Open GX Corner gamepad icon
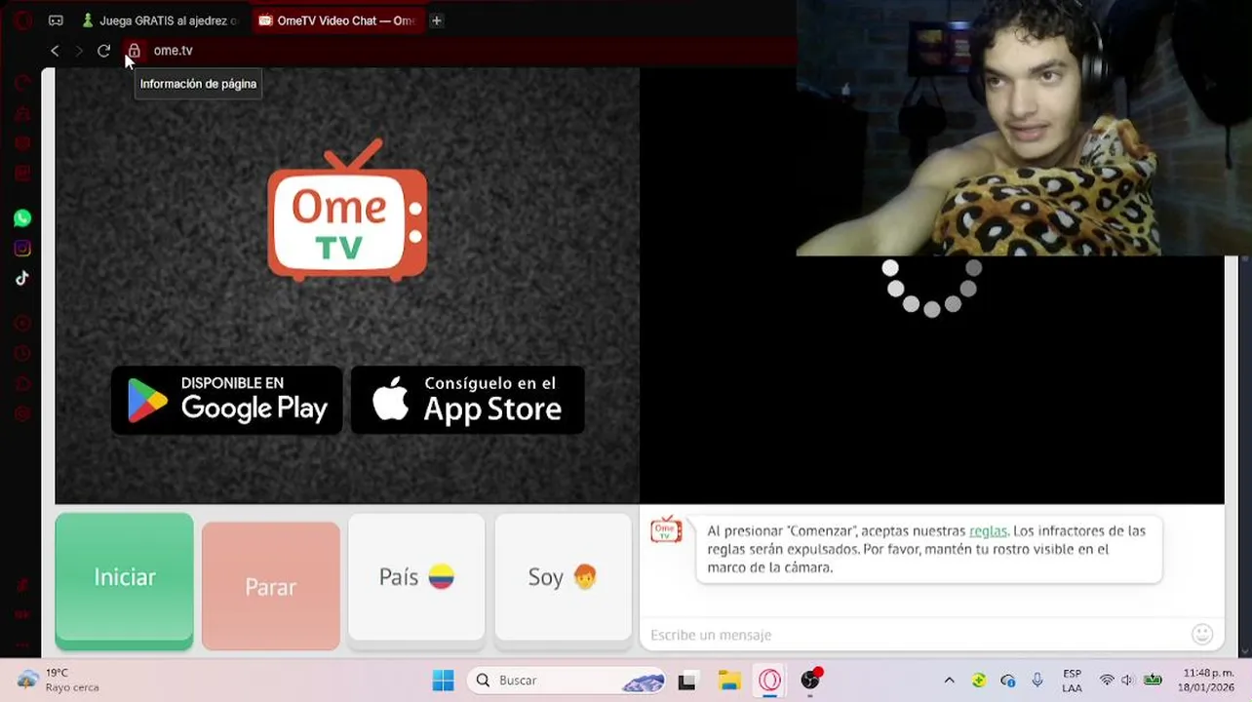The width and height of the screenshot is (1252, 702). pos(56,20)
